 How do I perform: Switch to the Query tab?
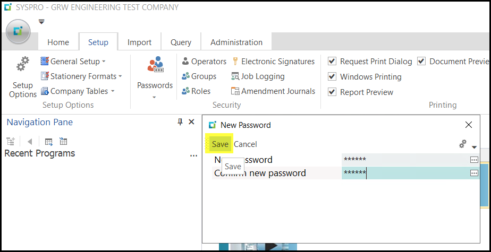(x=181, y=42)
